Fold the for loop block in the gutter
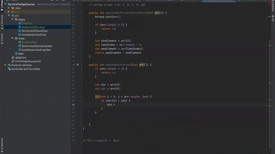 tap(82, 97)
